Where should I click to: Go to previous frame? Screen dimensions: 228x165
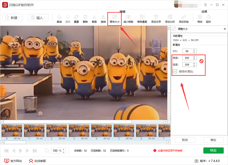pyautogui.click(x=14, y=151)
